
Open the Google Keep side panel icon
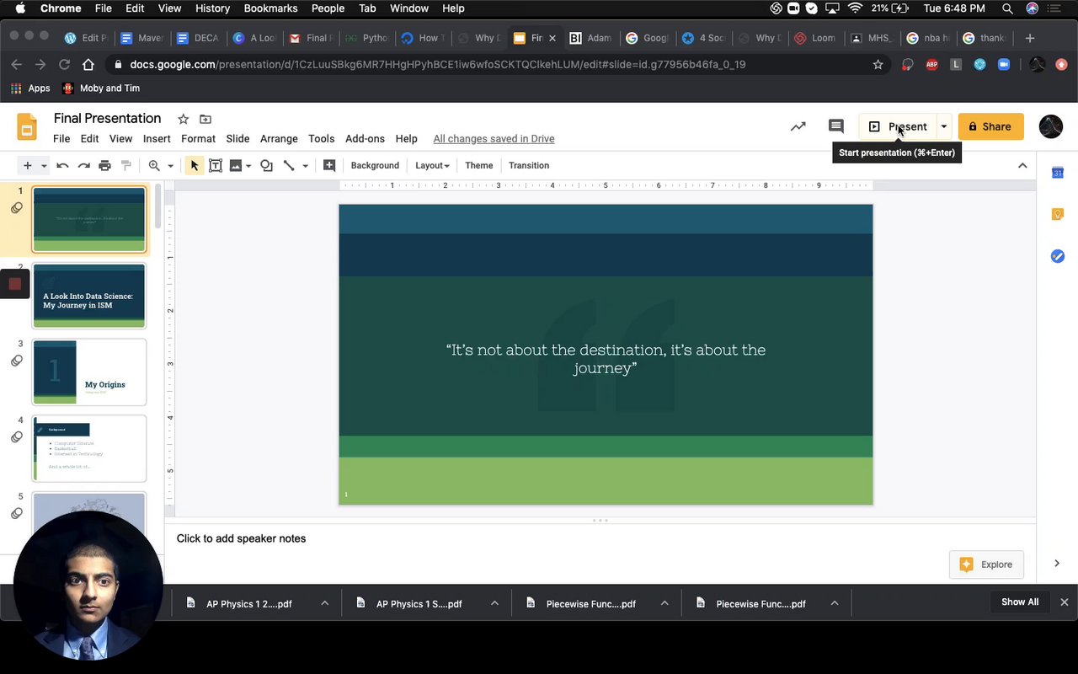(1057, 214)
